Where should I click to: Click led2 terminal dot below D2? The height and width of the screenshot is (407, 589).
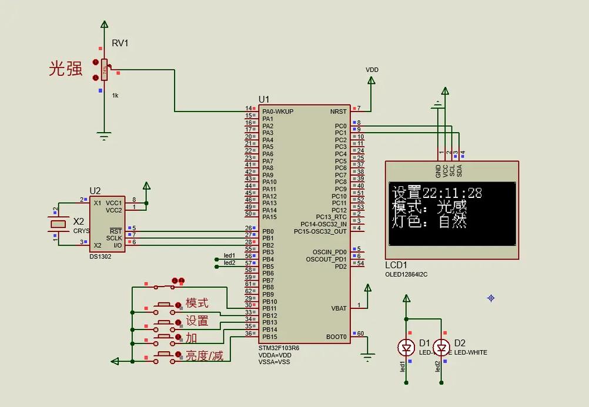pyautogui.click(x=441, y=382)
